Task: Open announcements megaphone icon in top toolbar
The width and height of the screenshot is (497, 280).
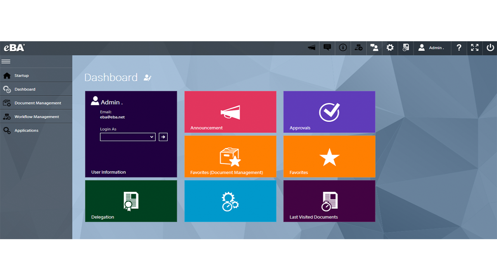Action: pyautogui.click(x=311, y=47)
